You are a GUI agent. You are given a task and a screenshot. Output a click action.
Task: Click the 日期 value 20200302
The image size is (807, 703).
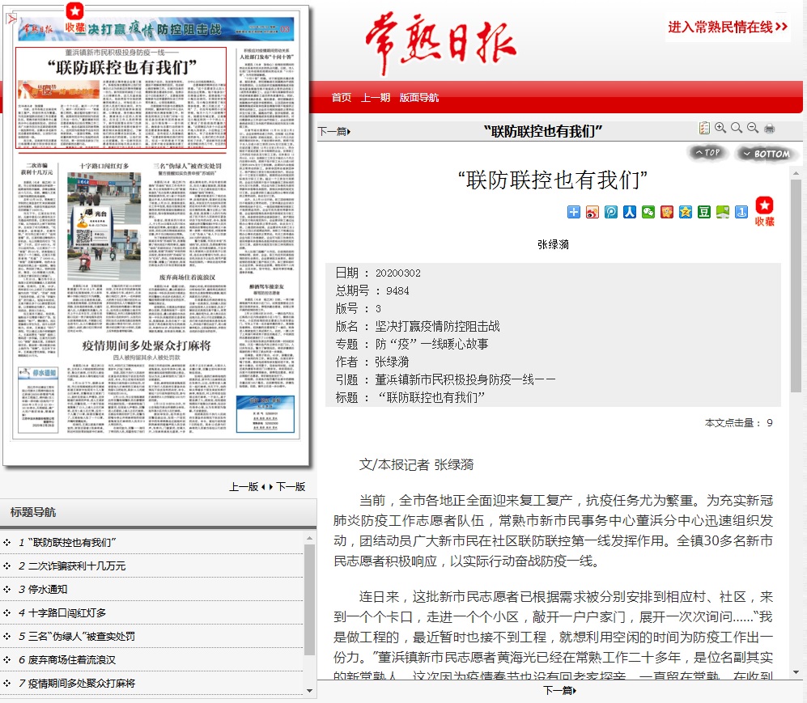[398, 273]
